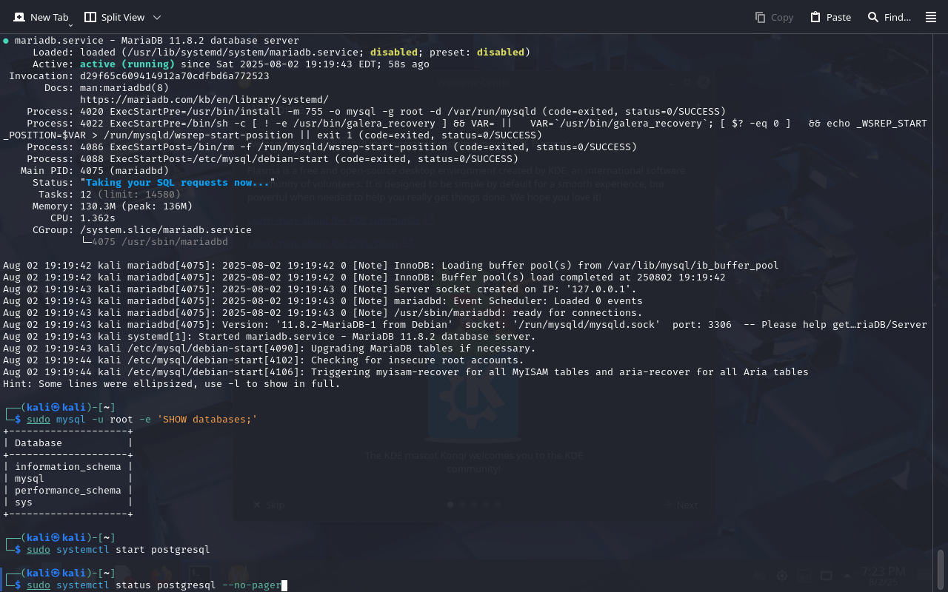Screen dimensions: 948x592
Task: Click the mariadb.com systemd docs URL
Action: (204, 99)
